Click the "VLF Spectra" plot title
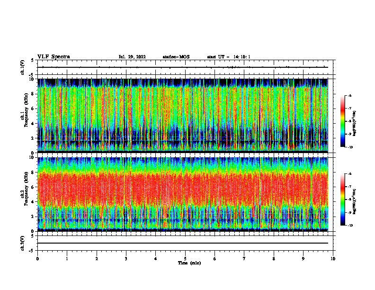Screen dimensions: 375x290 54,57
